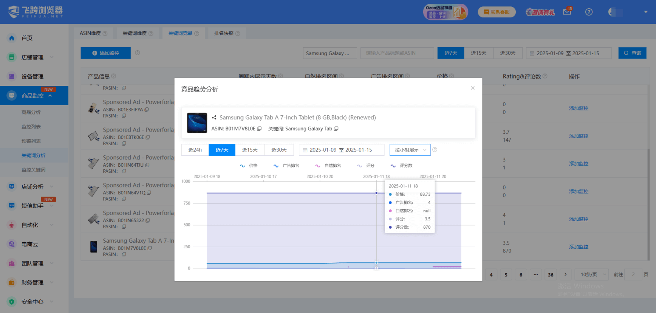Toggle the 广告排名 series in legend
656x313 pixels.
[286, 166]
